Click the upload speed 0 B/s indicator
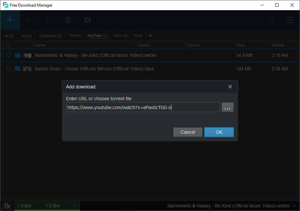 53,206
